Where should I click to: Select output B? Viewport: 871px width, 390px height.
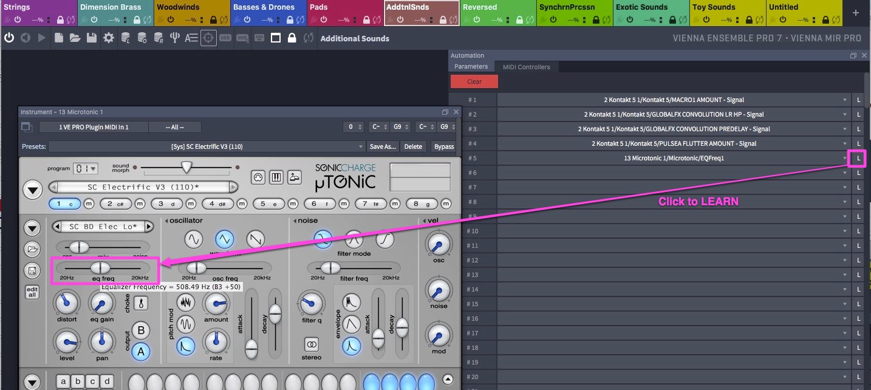141,330
